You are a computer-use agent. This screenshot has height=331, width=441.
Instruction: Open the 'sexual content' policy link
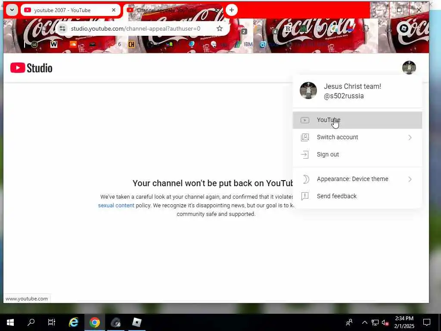coord(116,206)
